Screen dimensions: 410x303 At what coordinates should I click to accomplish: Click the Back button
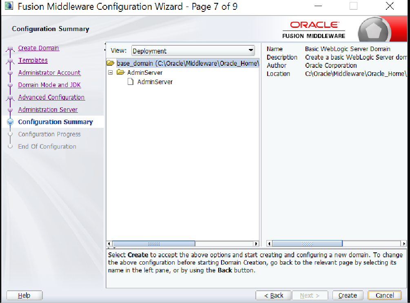273,295
